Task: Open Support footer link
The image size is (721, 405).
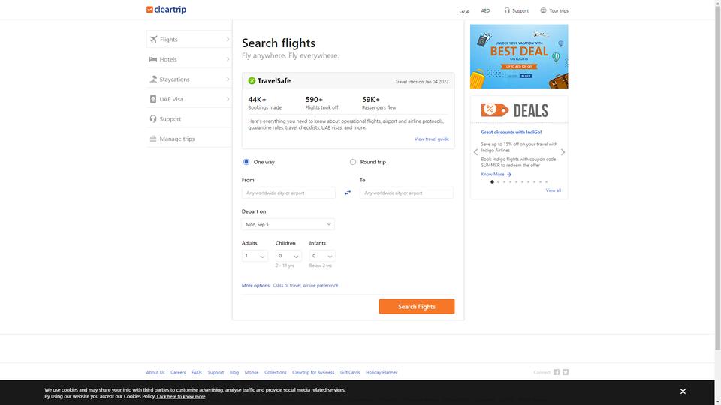Action: (216, 373)
